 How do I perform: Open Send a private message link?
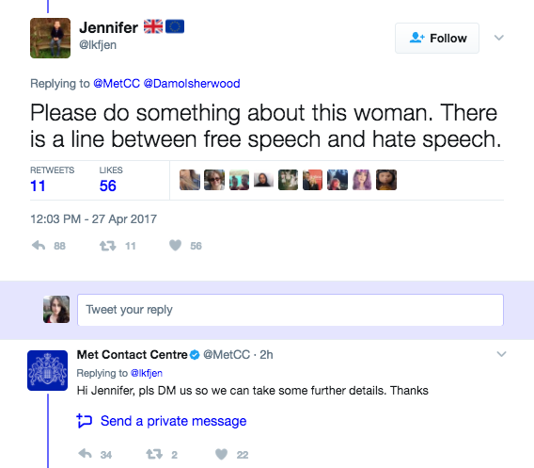(173, 421)
